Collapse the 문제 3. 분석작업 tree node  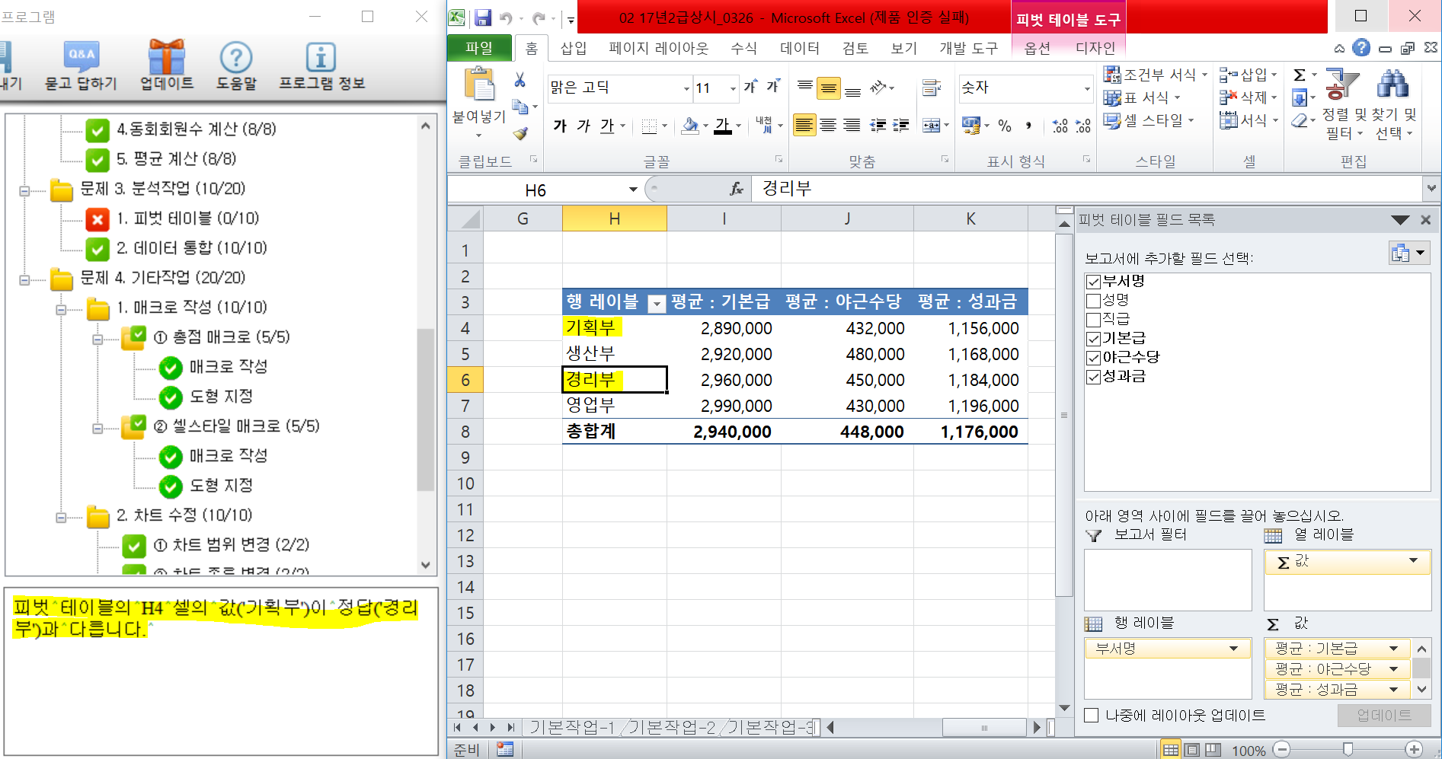click(x=24, y=190)
